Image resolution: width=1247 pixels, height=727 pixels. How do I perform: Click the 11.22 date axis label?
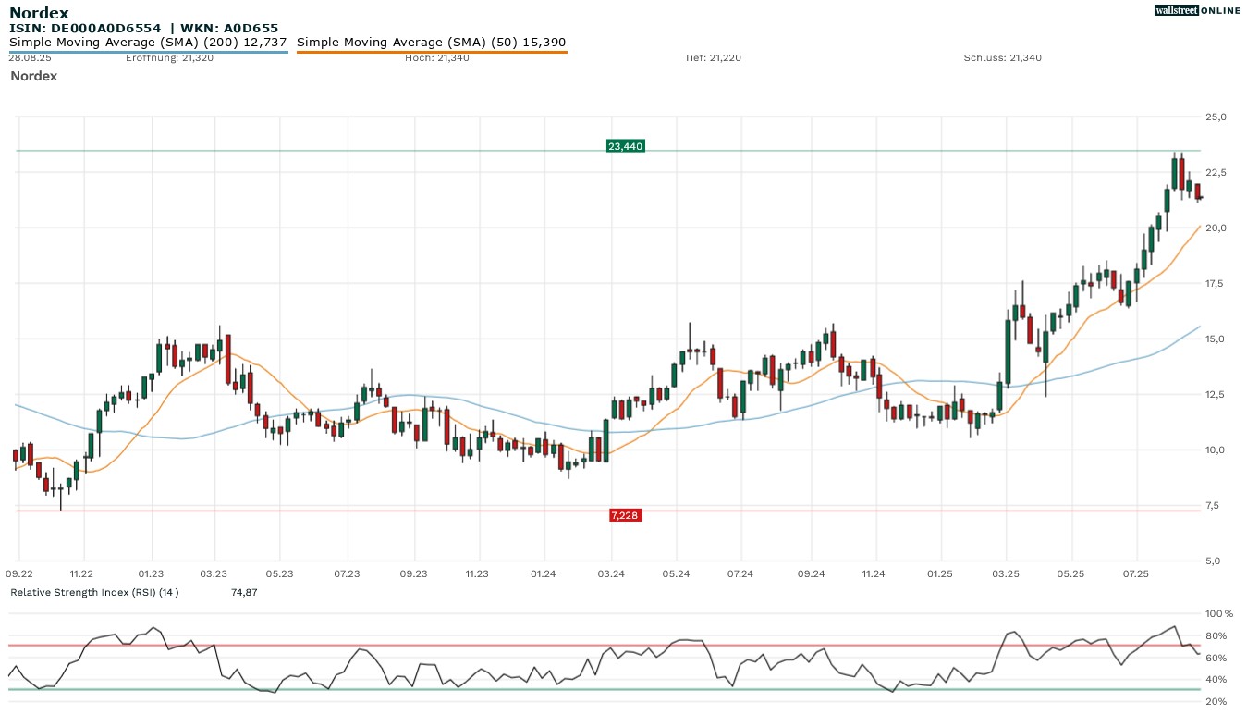83,574
